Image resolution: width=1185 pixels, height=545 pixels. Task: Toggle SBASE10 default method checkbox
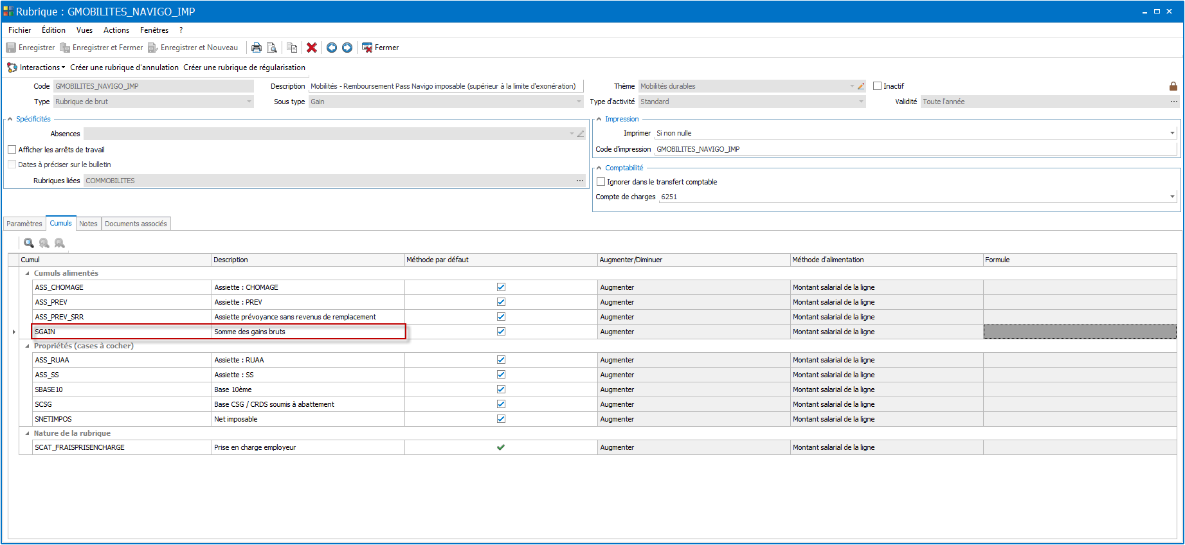[501, 389]
